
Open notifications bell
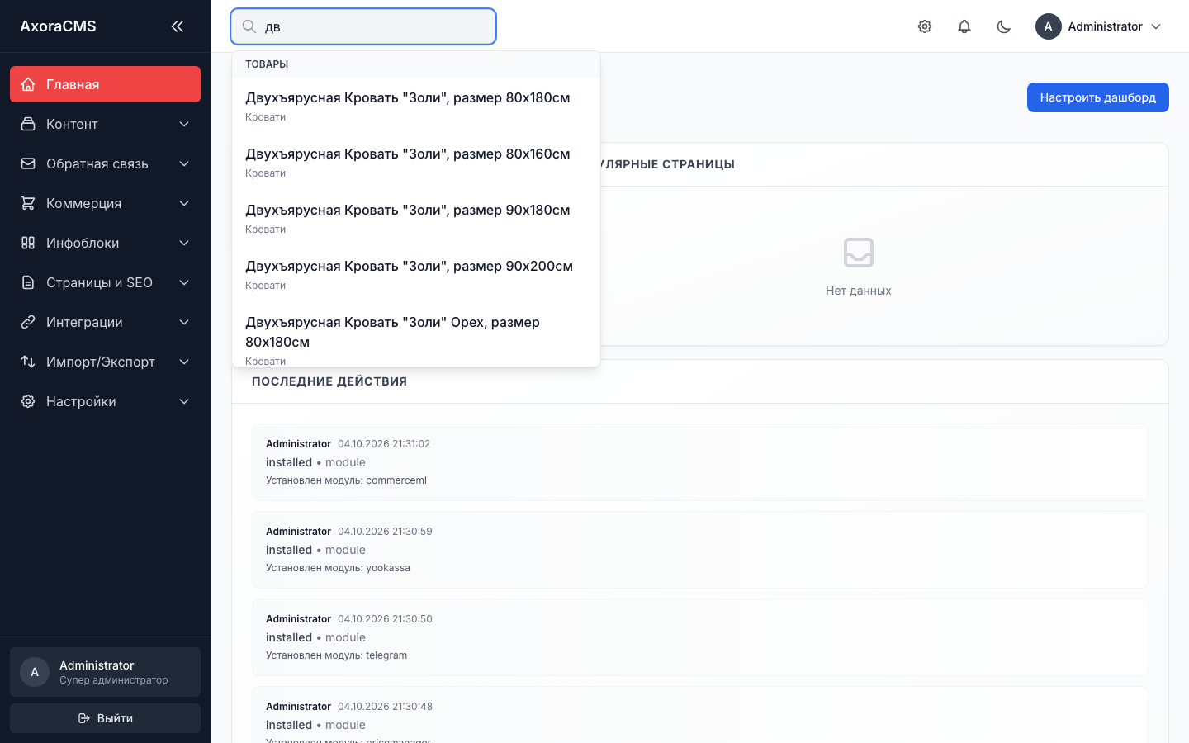pyautogui.click(x=964, y=26)
